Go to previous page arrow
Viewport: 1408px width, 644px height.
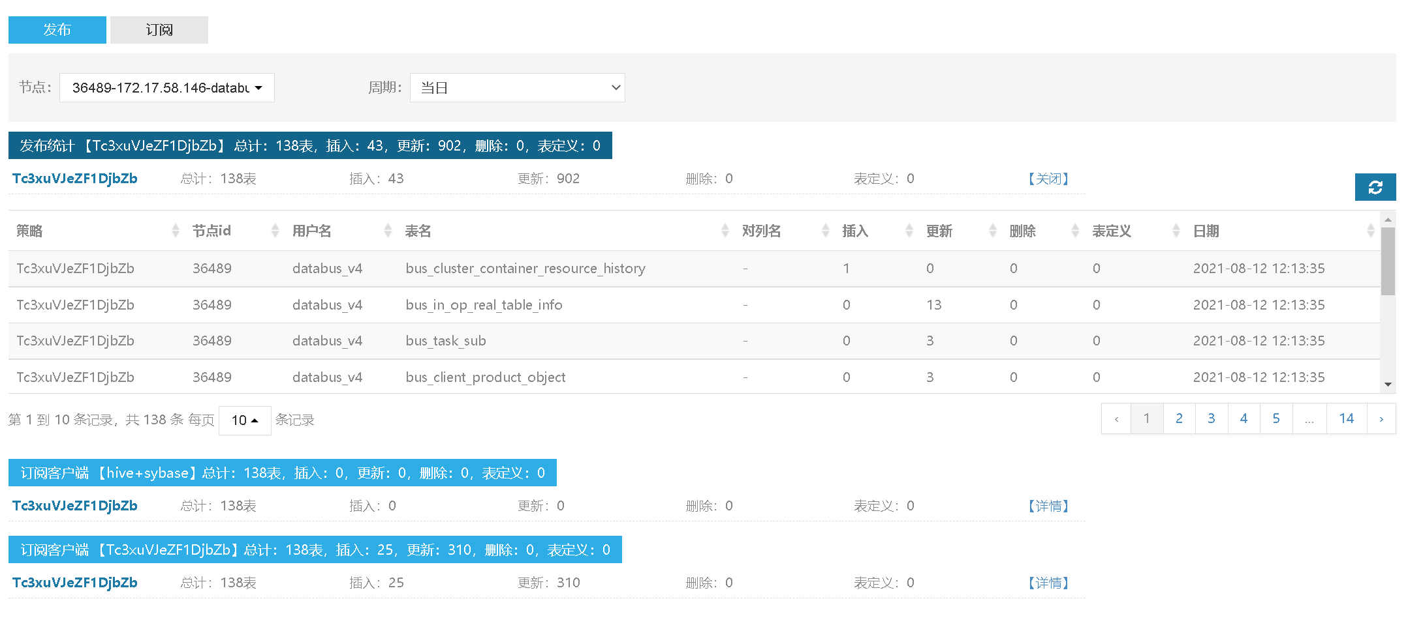click(1116, 419)
